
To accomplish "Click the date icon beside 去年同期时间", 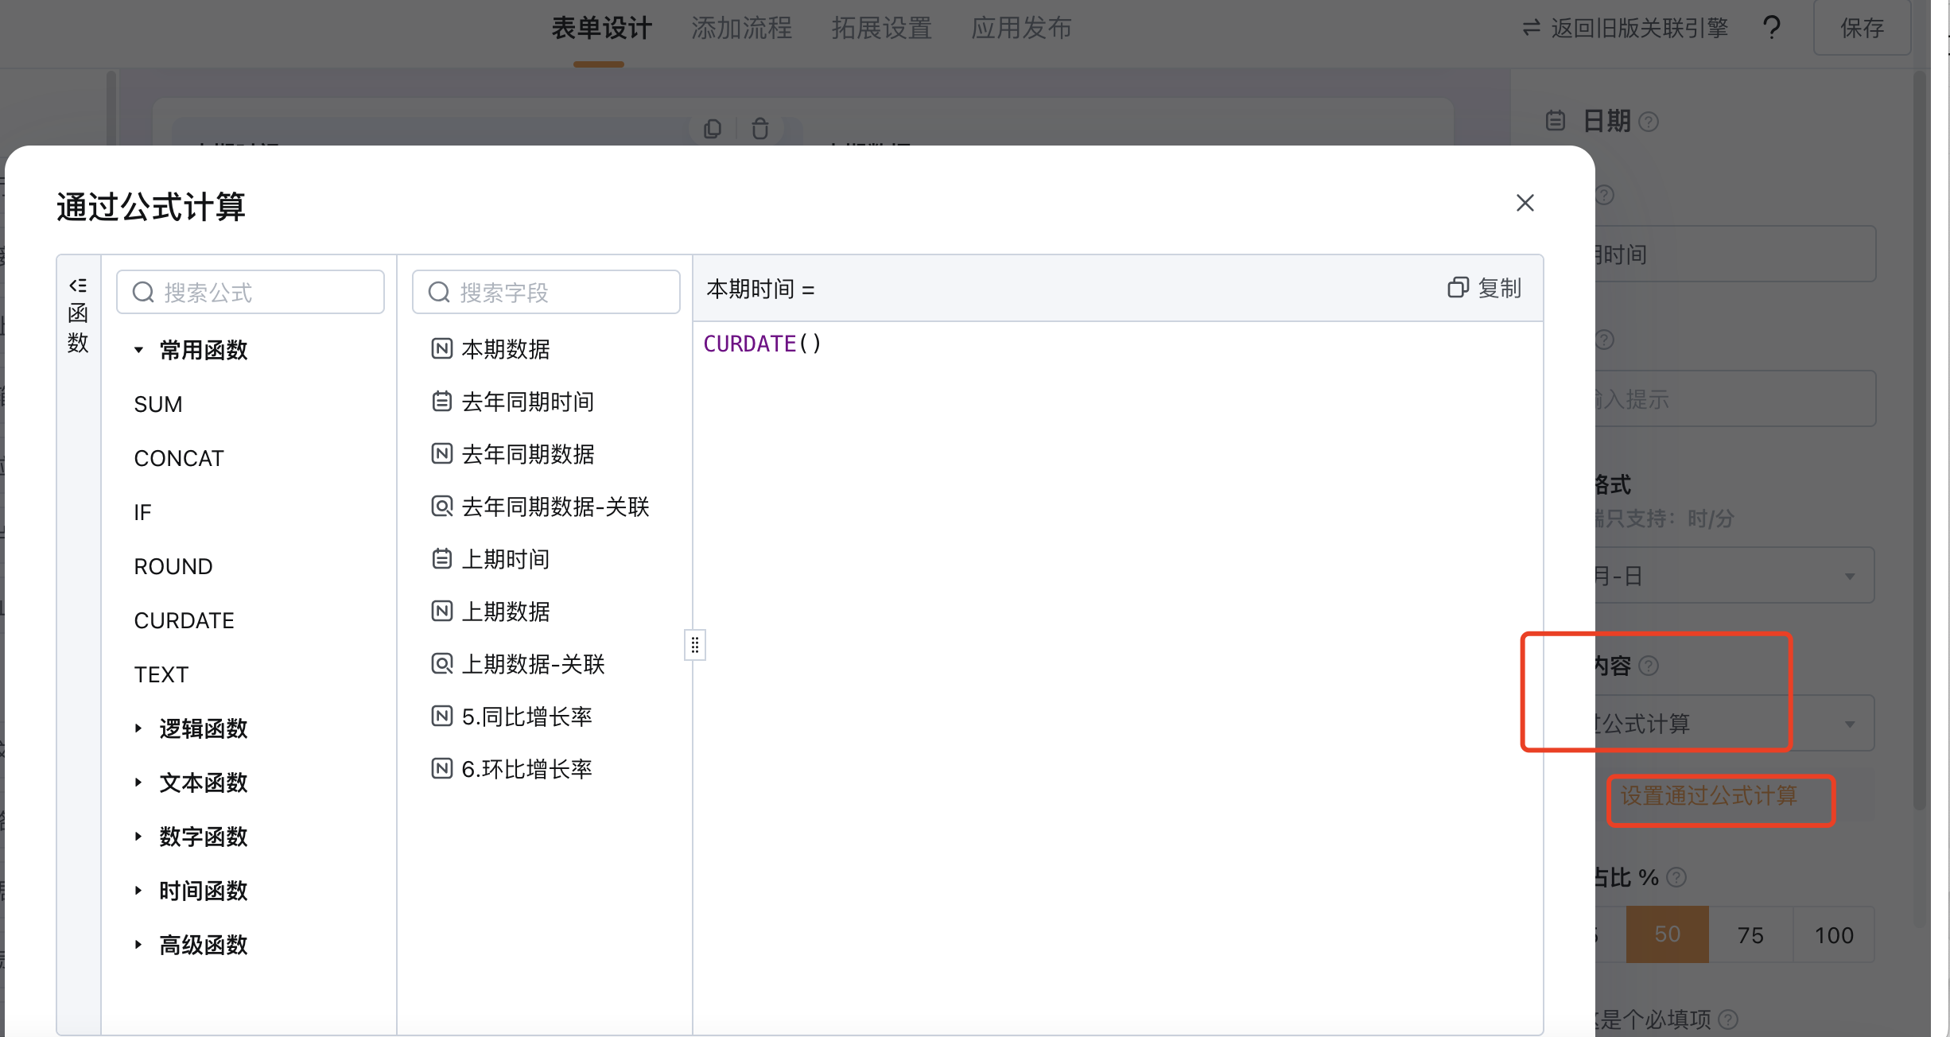I will click(442, 401).
